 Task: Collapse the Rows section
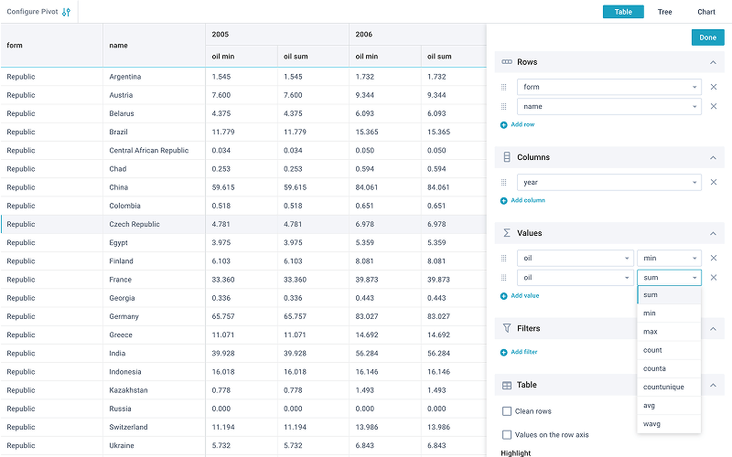click(x=713, y=62)
